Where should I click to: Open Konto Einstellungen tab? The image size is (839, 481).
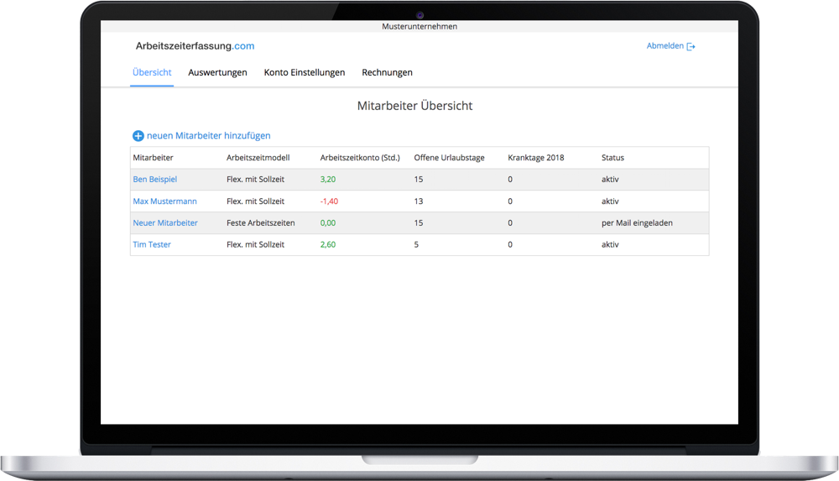(305, 72)
